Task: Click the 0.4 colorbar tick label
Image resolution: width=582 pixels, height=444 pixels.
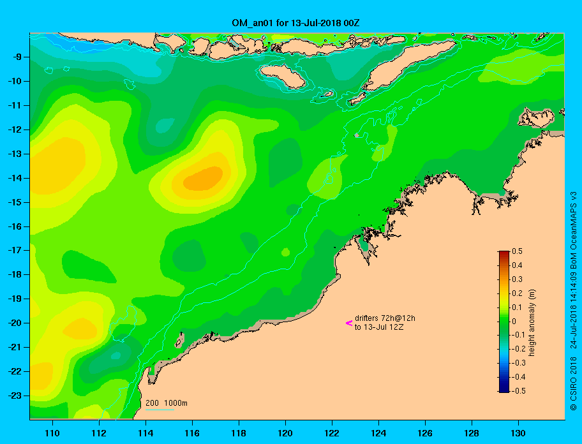Action: [518, 265]
